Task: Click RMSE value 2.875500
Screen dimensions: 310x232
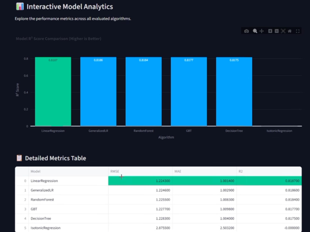Action: click(140, 228)
